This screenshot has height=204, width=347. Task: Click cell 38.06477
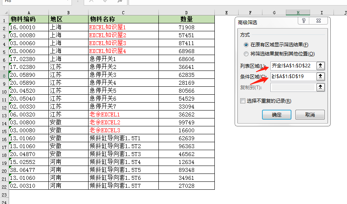click(29, 170)
